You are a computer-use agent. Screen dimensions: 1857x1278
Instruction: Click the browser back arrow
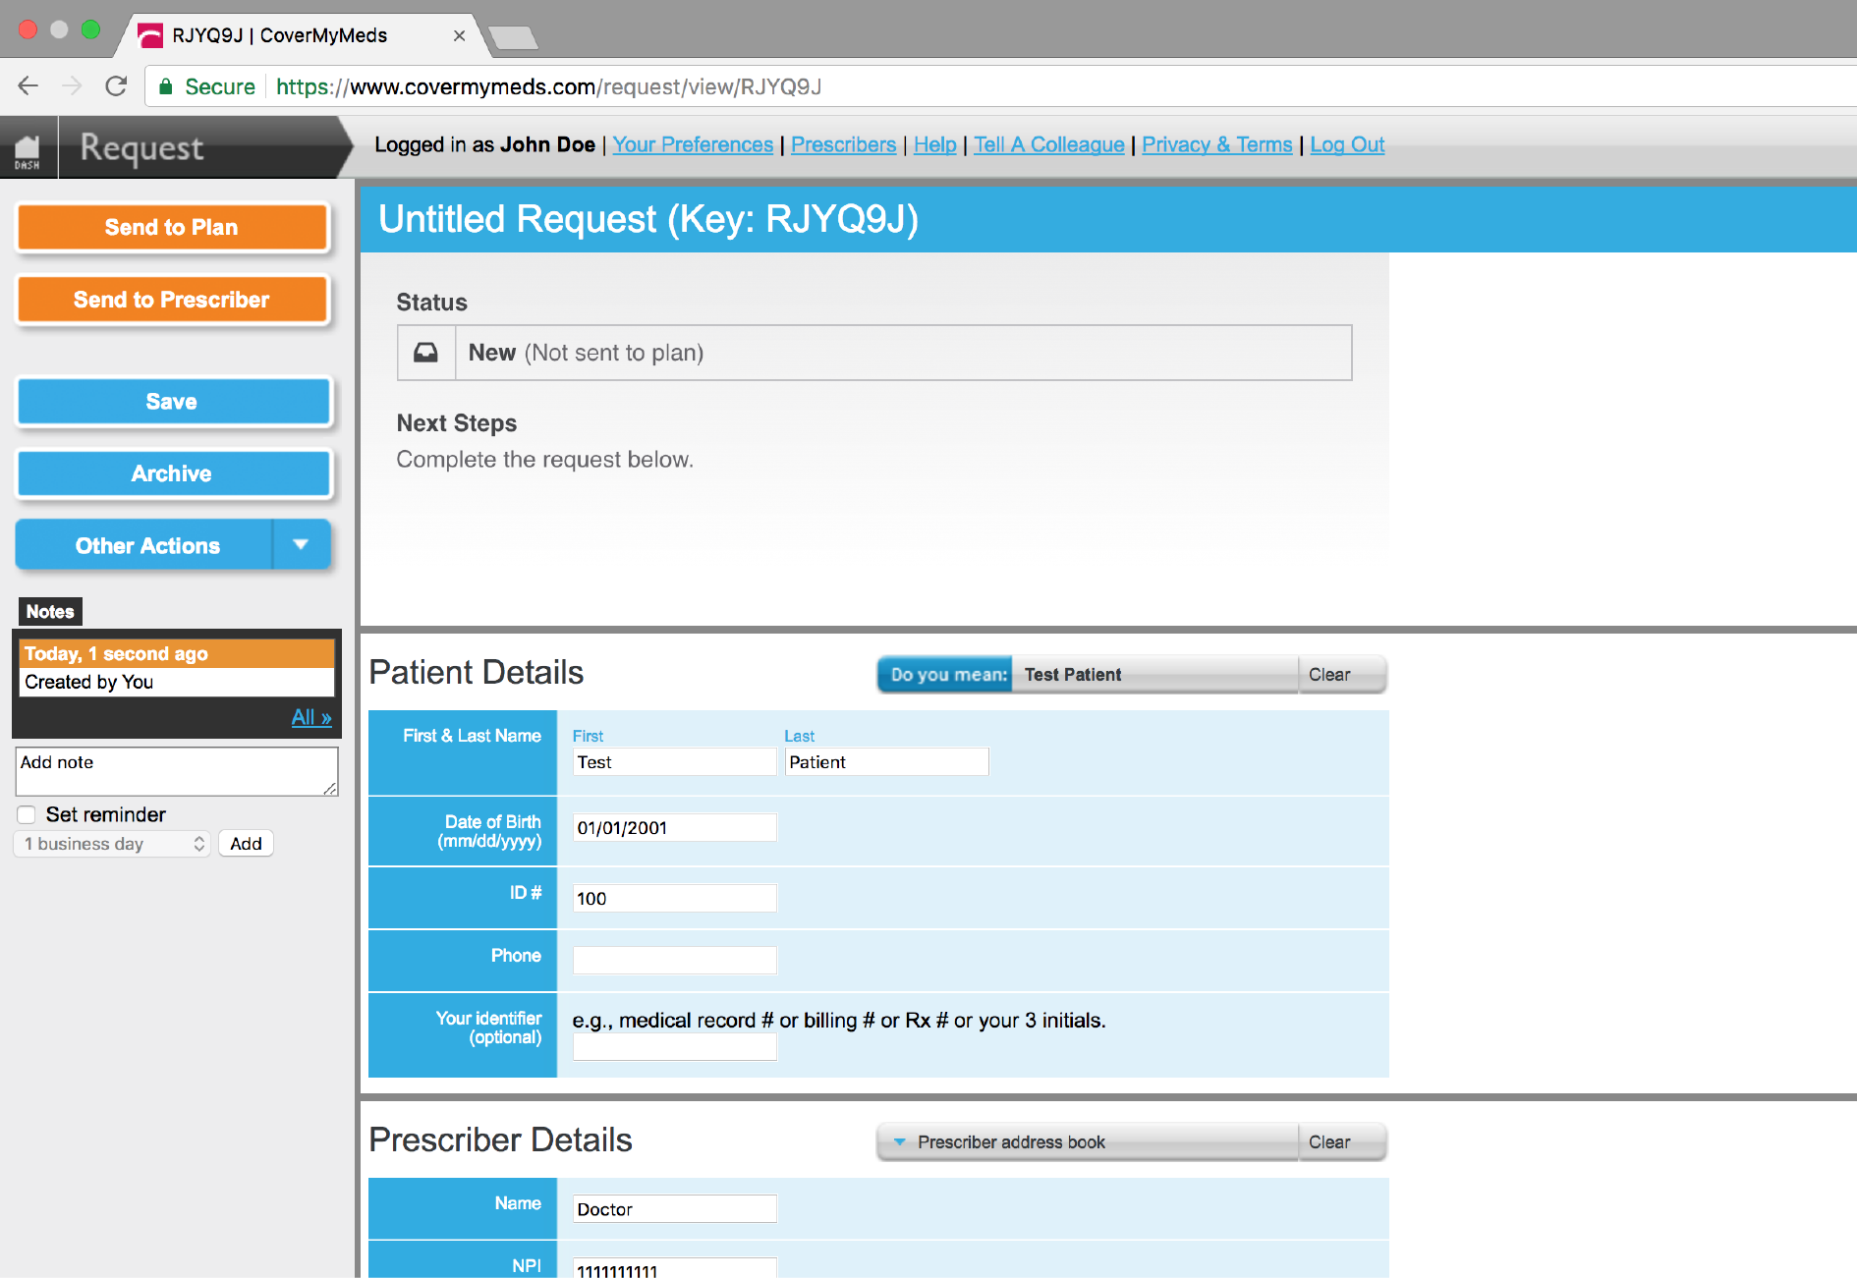click(28, 86)
